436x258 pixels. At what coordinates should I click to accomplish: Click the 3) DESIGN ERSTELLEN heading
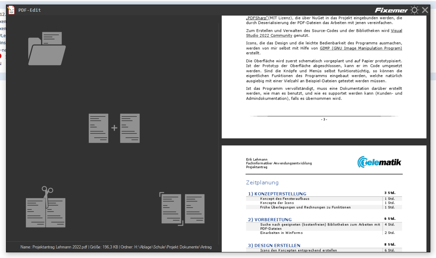click(274, 245)
